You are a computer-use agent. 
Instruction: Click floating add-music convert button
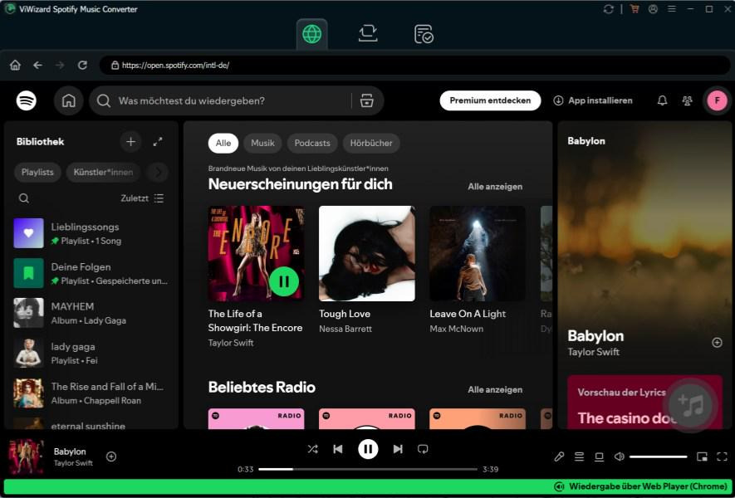point(691,405)
